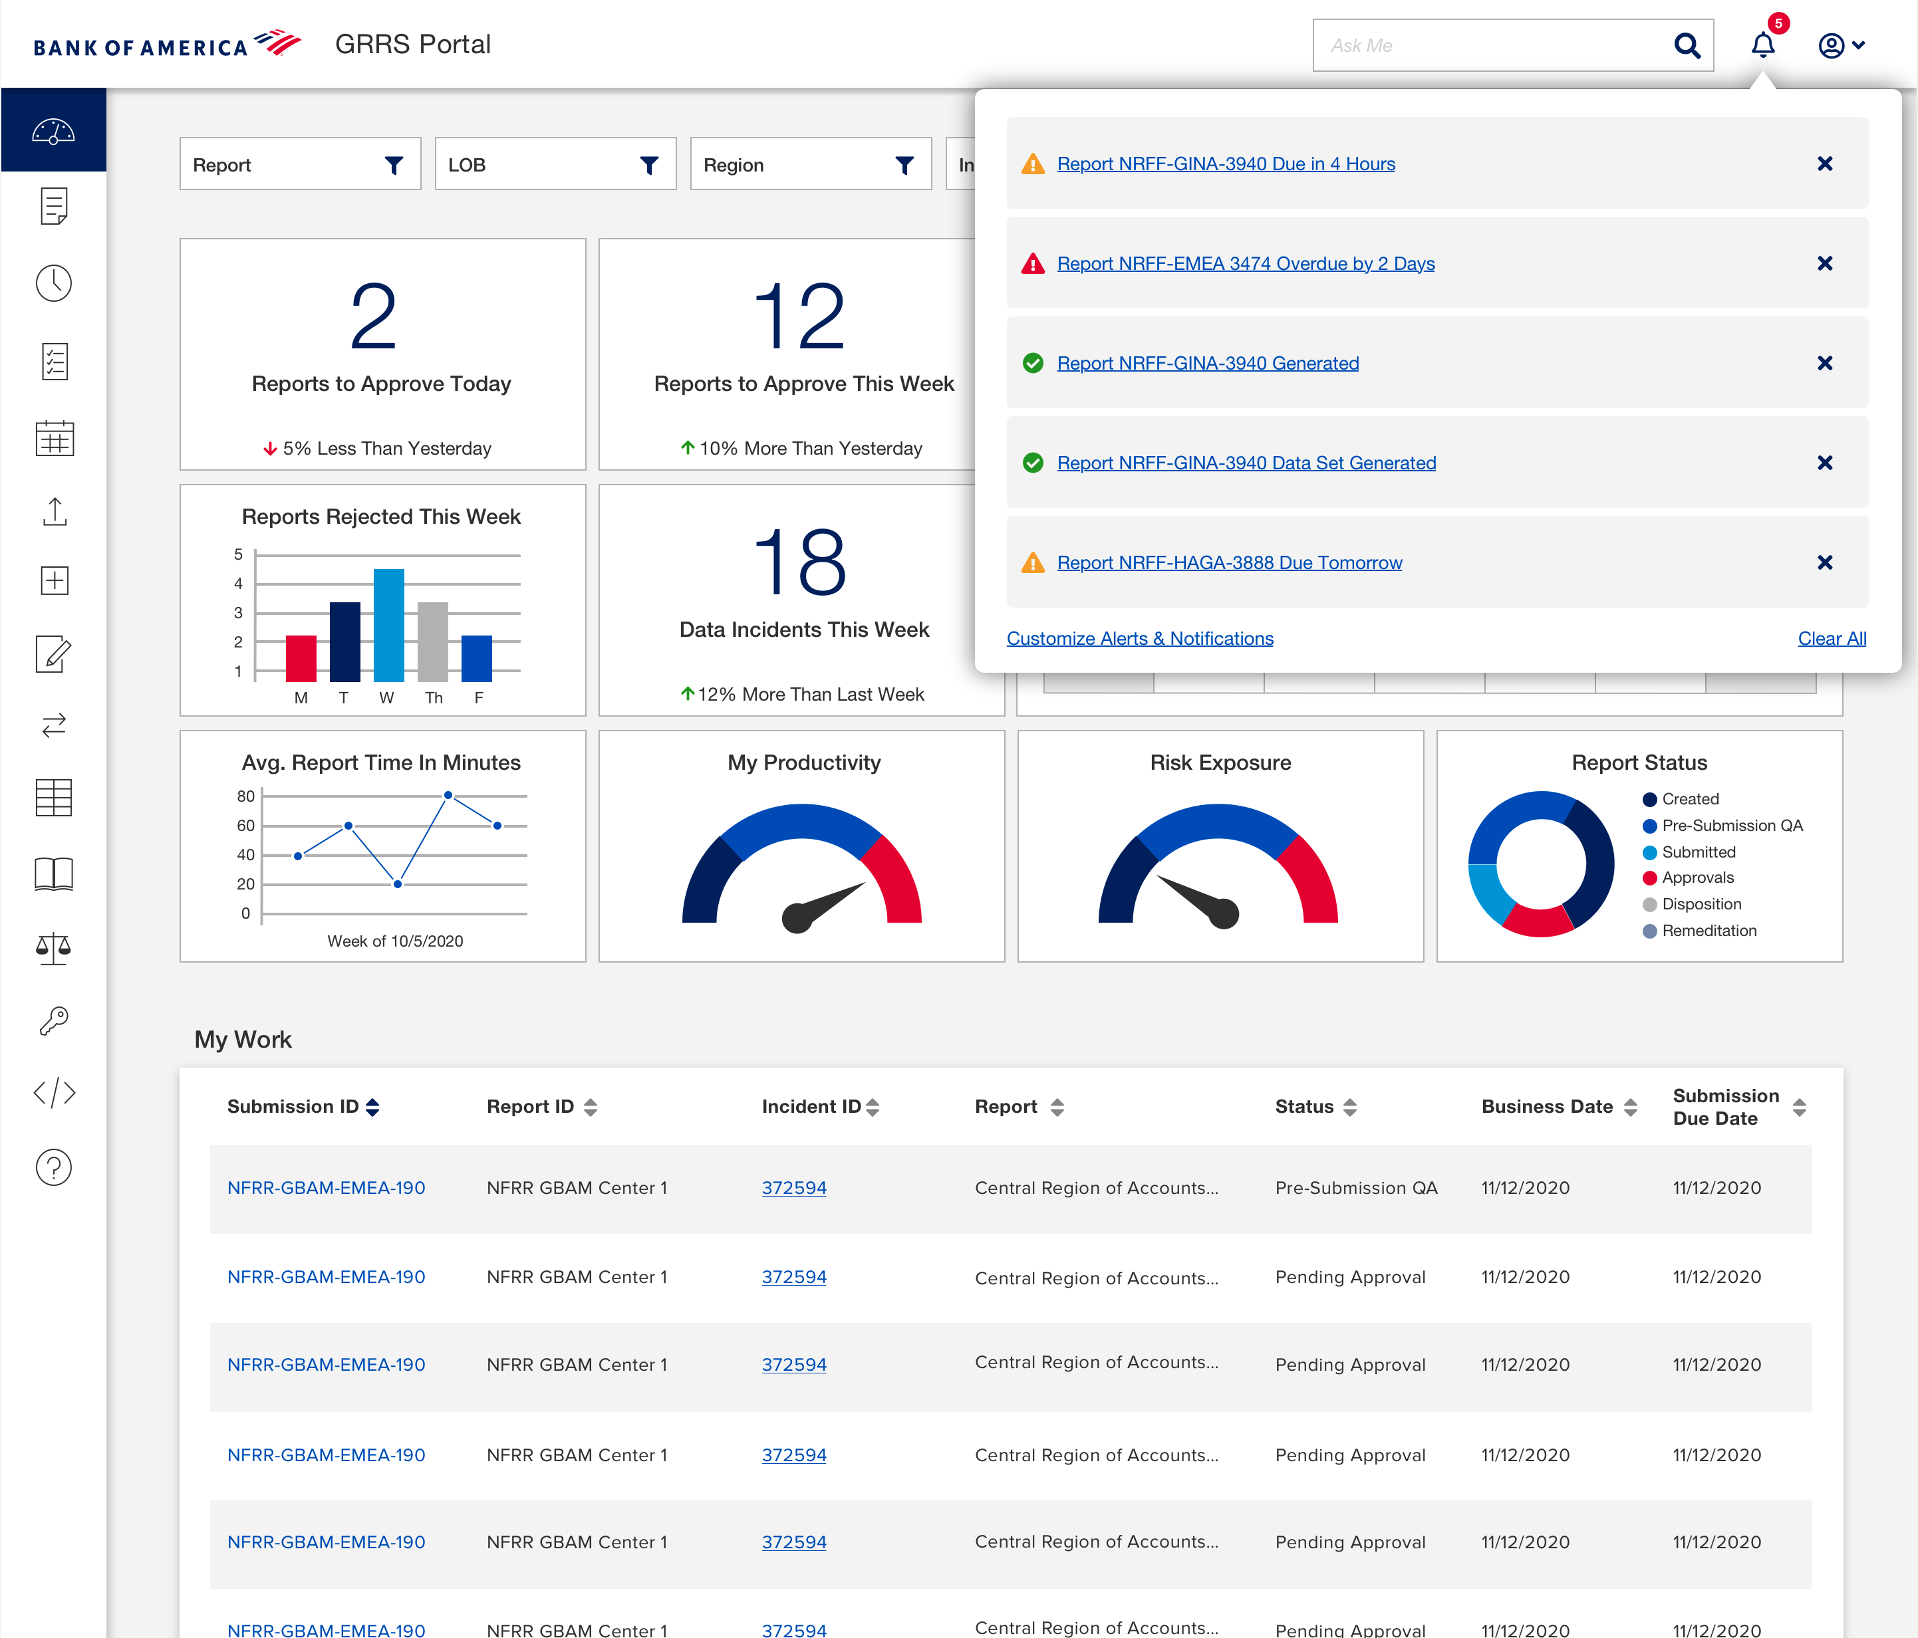Image resolution: width=1918 pixels, height=1638 pixels.
Task: Expand the LOB filter dropdown
Action: pos(555,165)
